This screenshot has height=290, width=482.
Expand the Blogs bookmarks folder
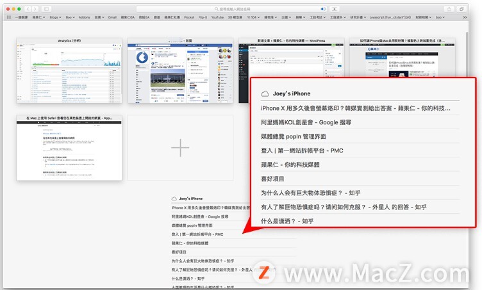[55, 17]
